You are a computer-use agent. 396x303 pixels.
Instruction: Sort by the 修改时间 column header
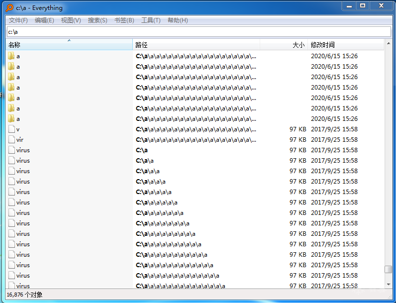346,45
